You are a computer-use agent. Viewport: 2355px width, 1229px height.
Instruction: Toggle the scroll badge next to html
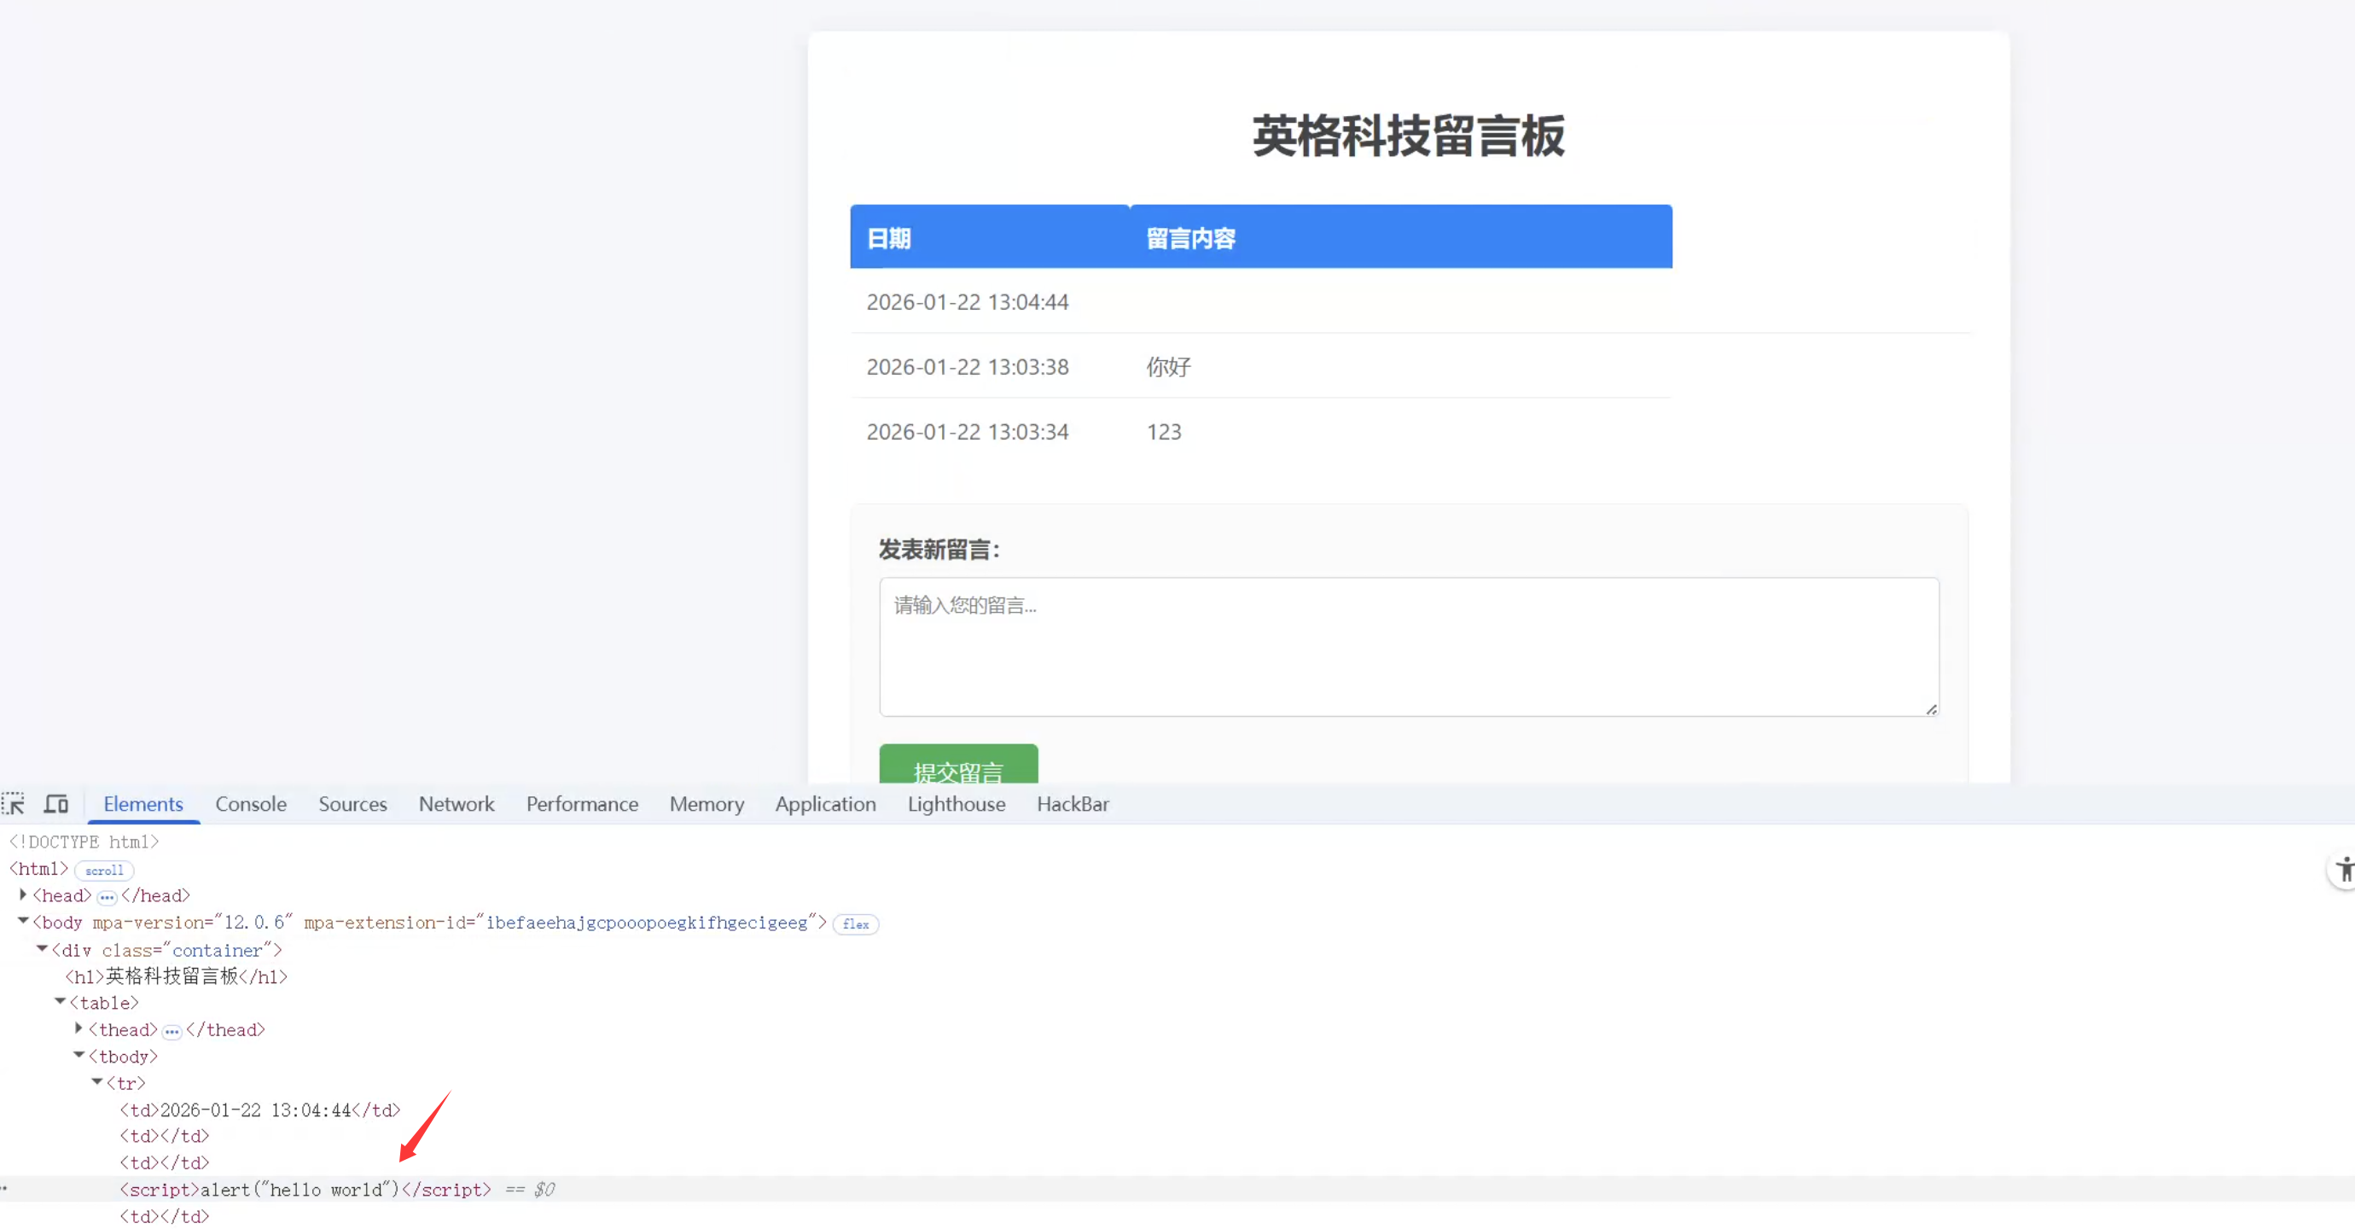104,871
